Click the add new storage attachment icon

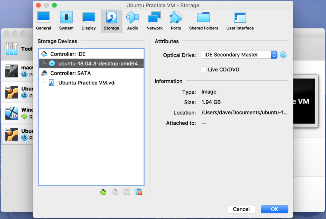(x=127, y=192)
